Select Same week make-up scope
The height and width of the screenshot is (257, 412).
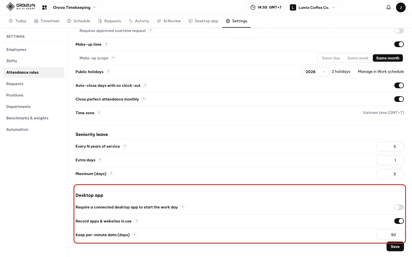click(x=358, y=58)
